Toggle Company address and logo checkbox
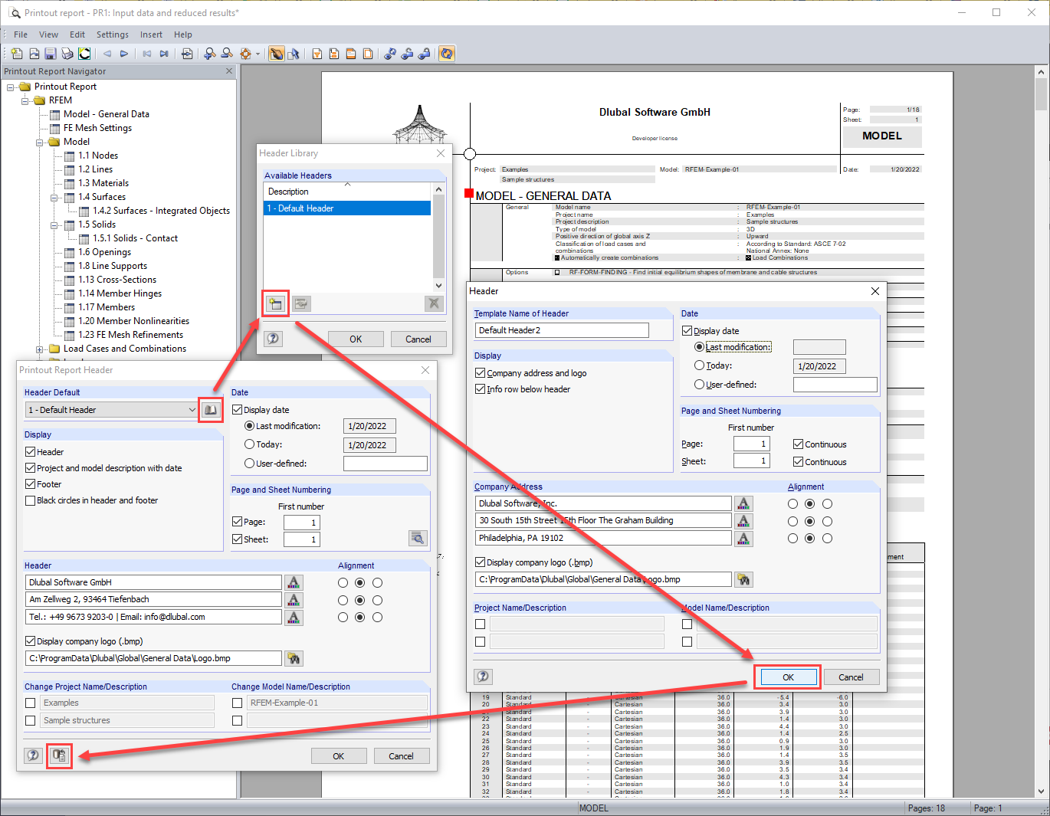 tap(481, 373)
